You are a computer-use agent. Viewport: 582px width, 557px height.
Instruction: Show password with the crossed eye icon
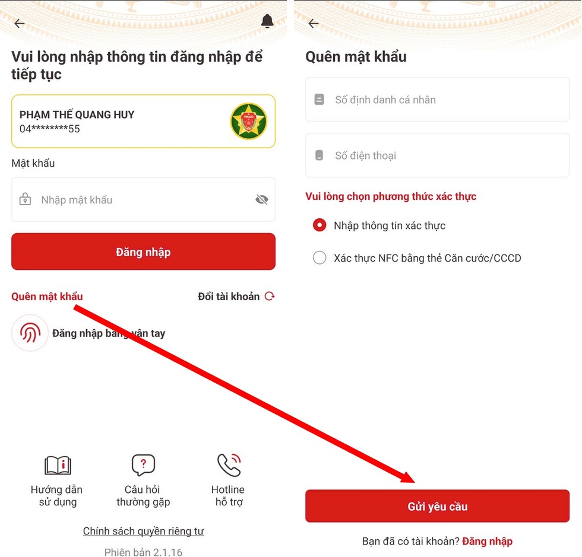tap(262, 199)
